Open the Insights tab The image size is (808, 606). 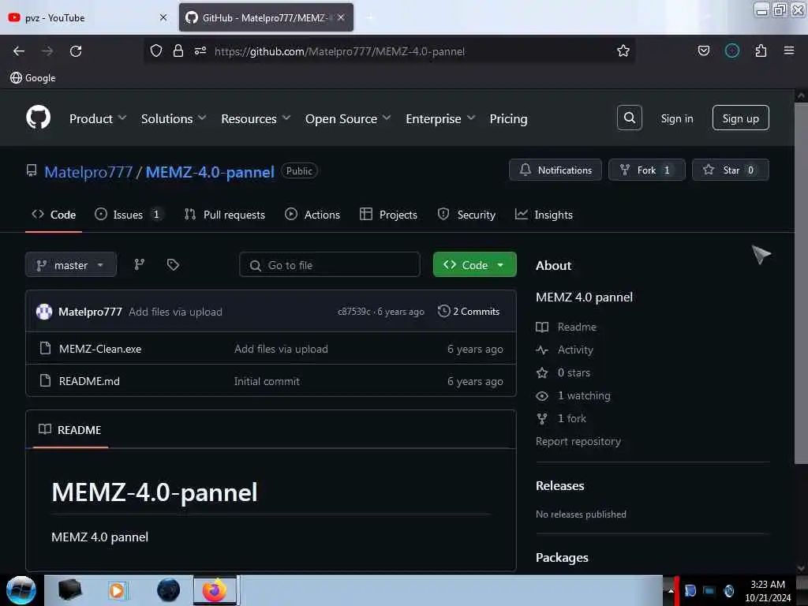[x=544, y=215]
